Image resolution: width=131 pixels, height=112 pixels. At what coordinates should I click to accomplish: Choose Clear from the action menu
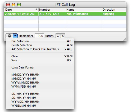point(40,56)
